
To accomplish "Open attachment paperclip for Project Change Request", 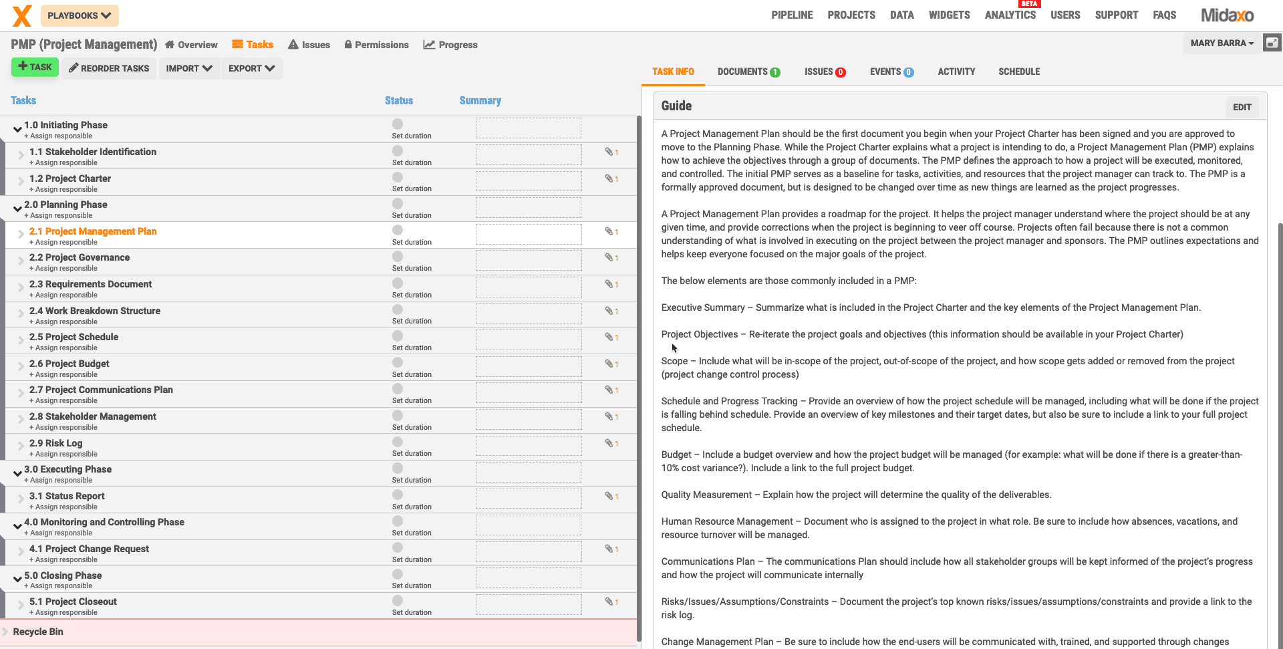I will [x=609, y=549].
